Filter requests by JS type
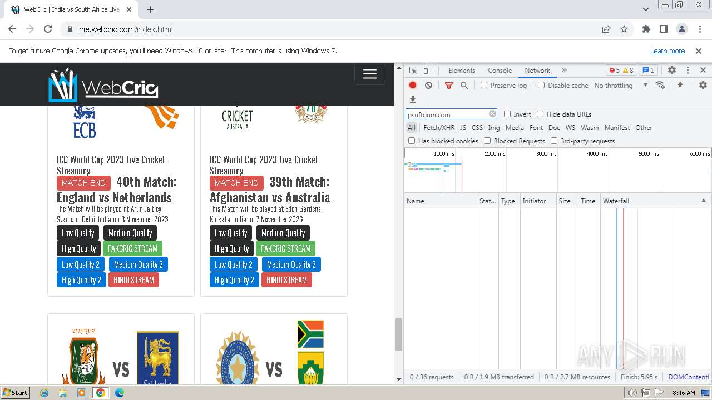This screenshot has height=400, width=712. coord(463,127)
